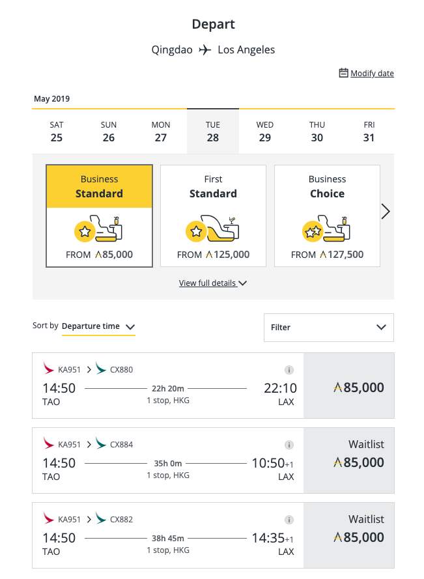Image resolution: width=424 pixels, height=579 pixels.
Task: Select the FRI 31 date tab
Action: click(x=369, y=132)
